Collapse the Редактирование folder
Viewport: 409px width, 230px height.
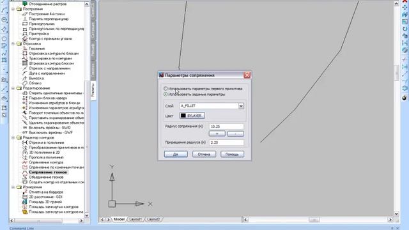click(13, 88)
